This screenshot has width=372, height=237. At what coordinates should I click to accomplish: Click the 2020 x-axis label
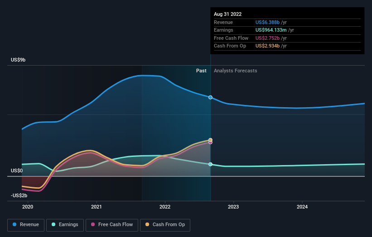pyautogui.click(x=28, y=207)
